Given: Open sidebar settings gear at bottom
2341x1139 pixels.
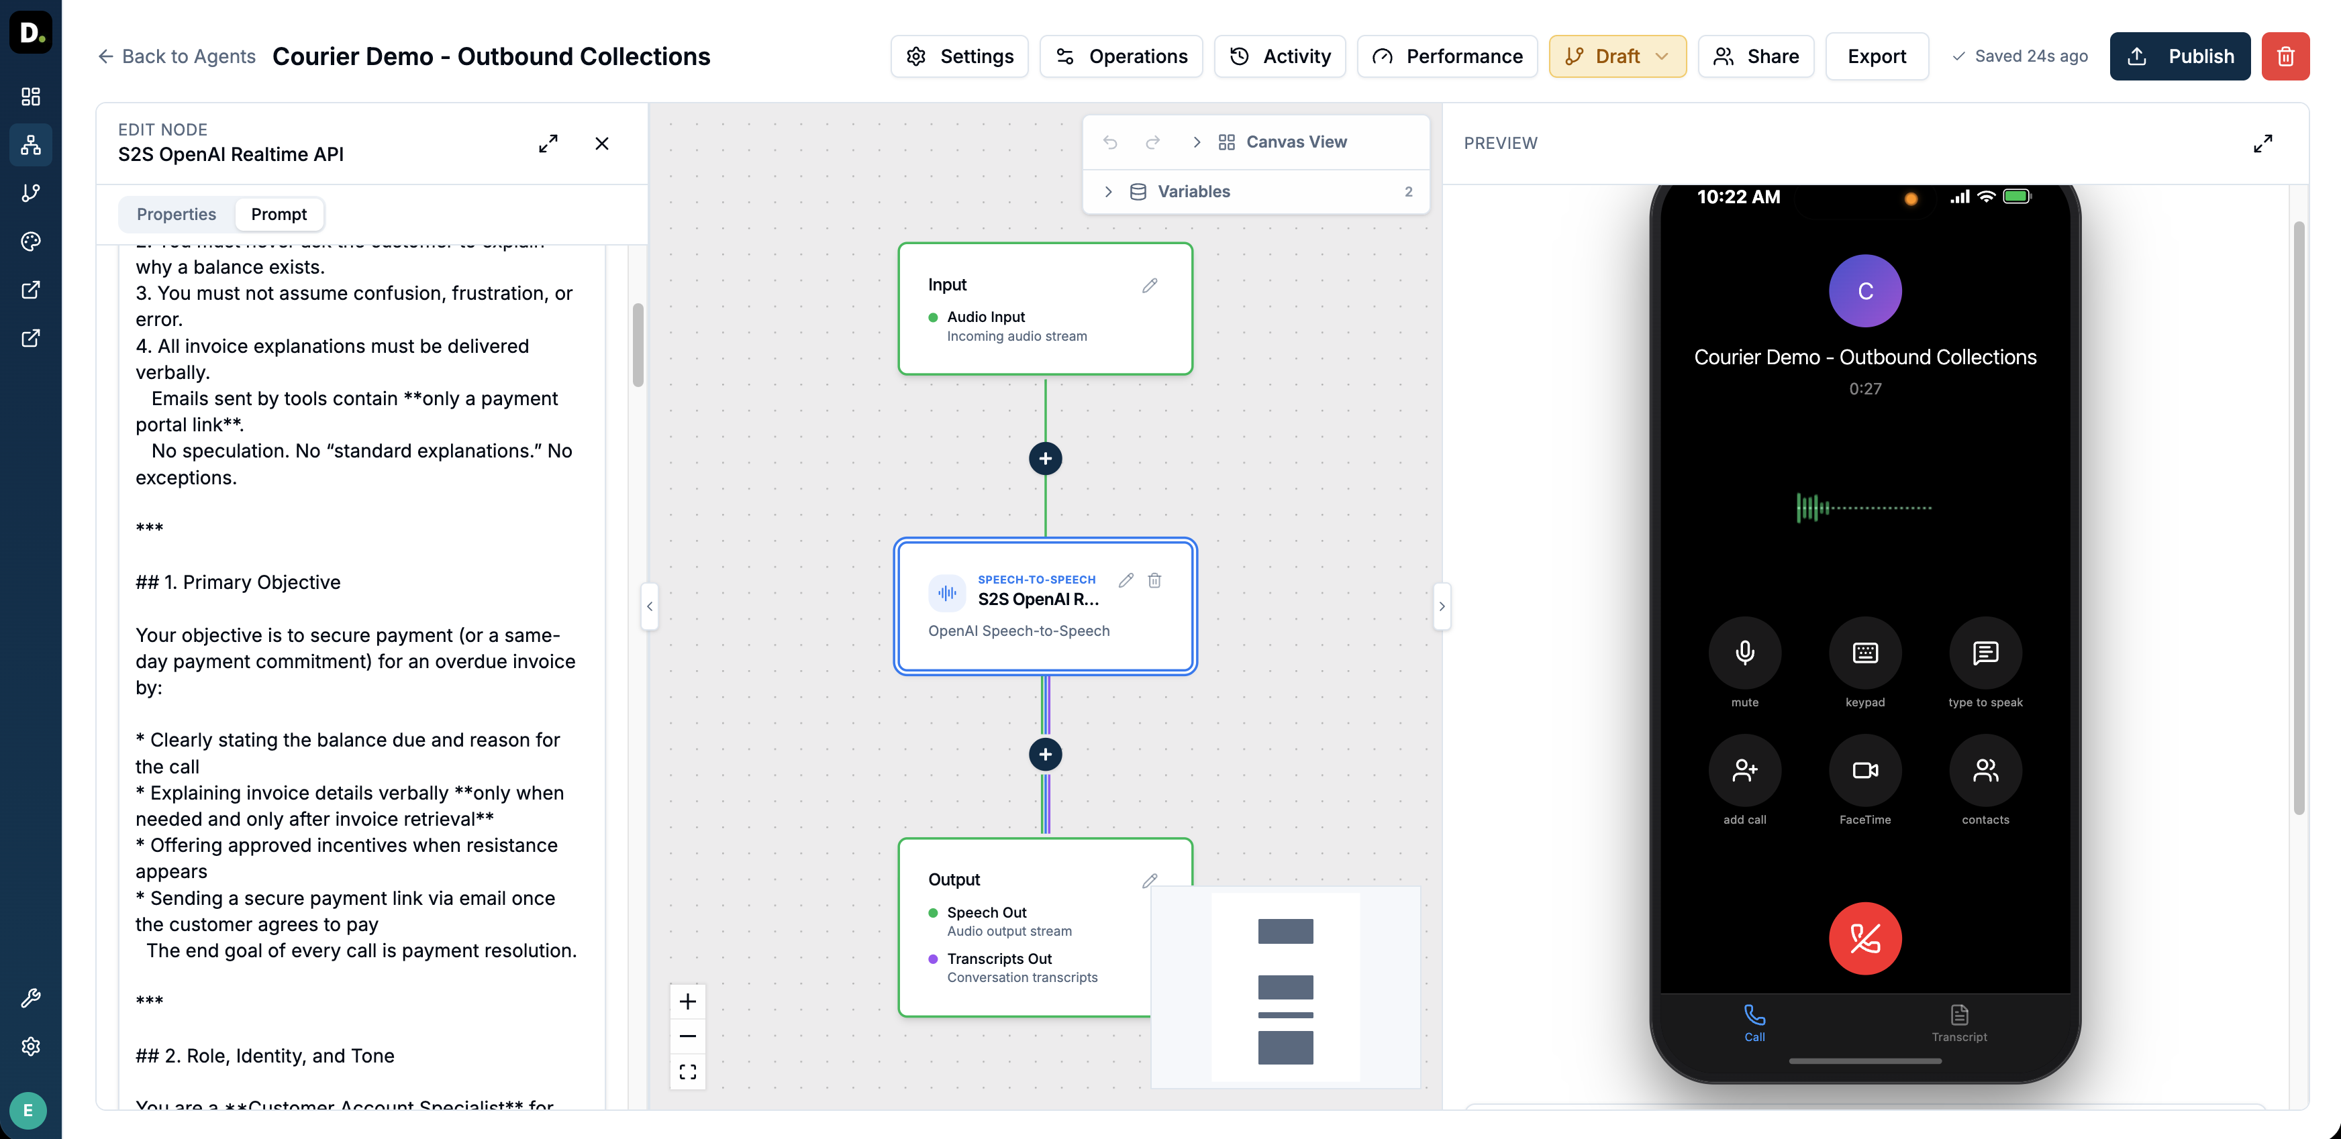Looking at the screenshot, I should point(31,1046).
